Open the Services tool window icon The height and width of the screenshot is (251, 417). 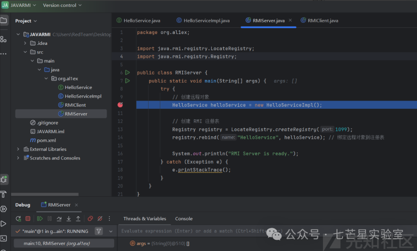[3, 209]
